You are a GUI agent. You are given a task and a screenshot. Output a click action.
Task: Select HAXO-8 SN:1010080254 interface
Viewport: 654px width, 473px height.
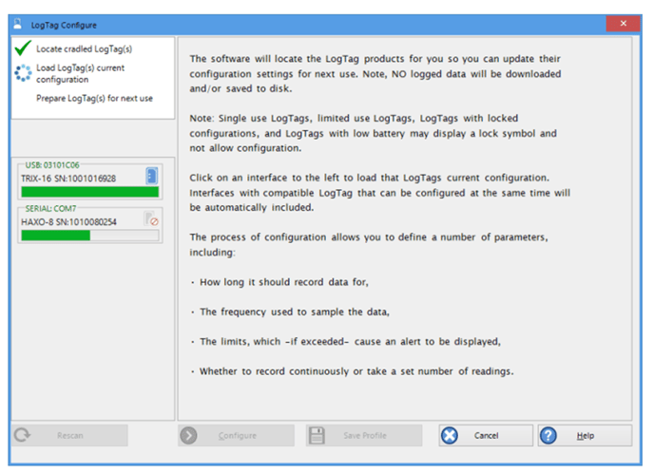pyautogui.click(x=90, y=225)
